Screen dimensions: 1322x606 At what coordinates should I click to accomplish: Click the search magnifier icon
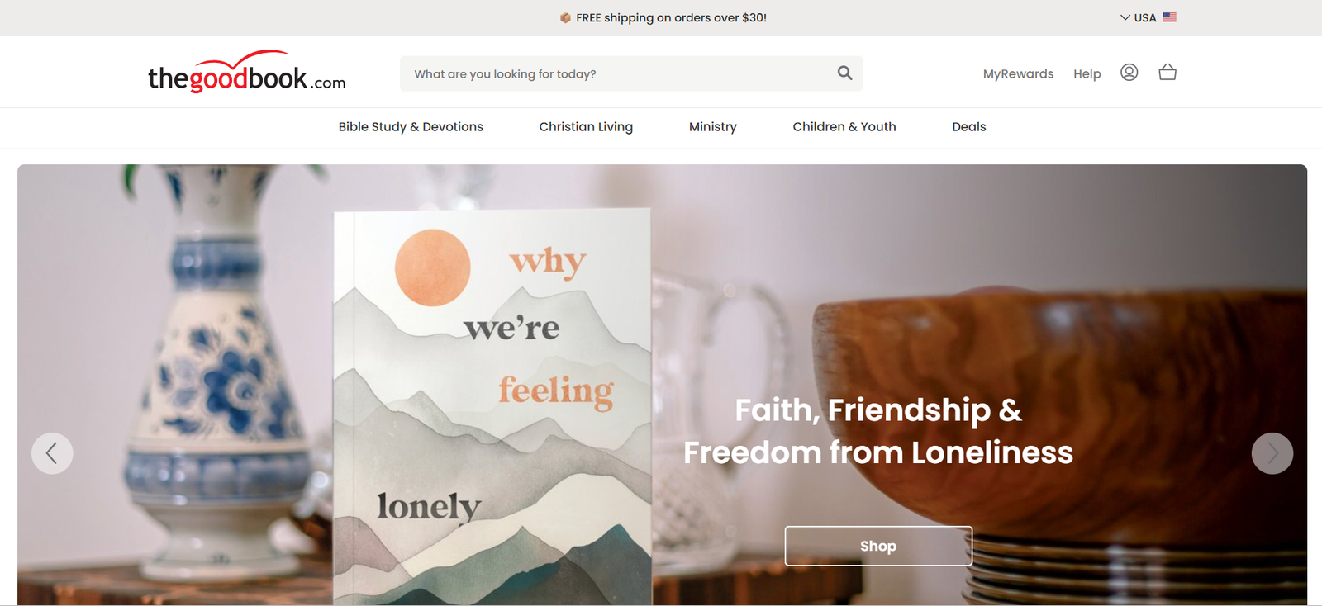click(x=844, y=73)
